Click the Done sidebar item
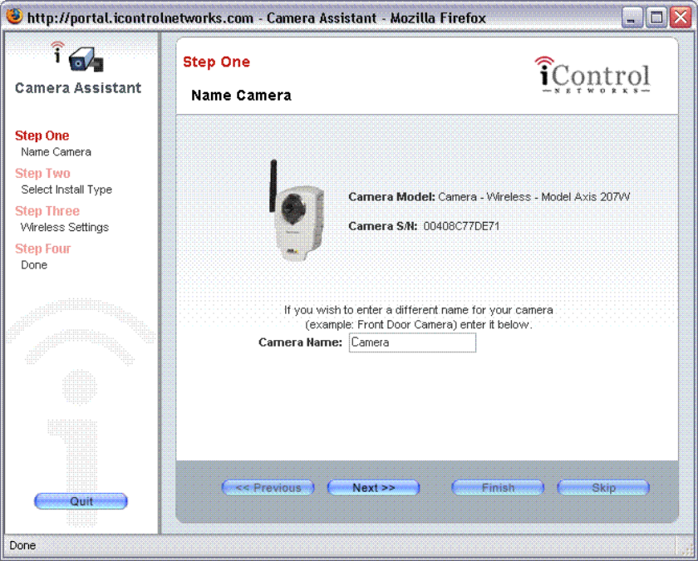Viewport: 698px width, 561px height. pos(34,265)
